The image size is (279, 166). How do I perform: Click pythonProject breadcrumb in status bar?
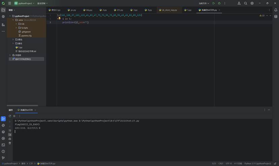[x=10, y=164]
